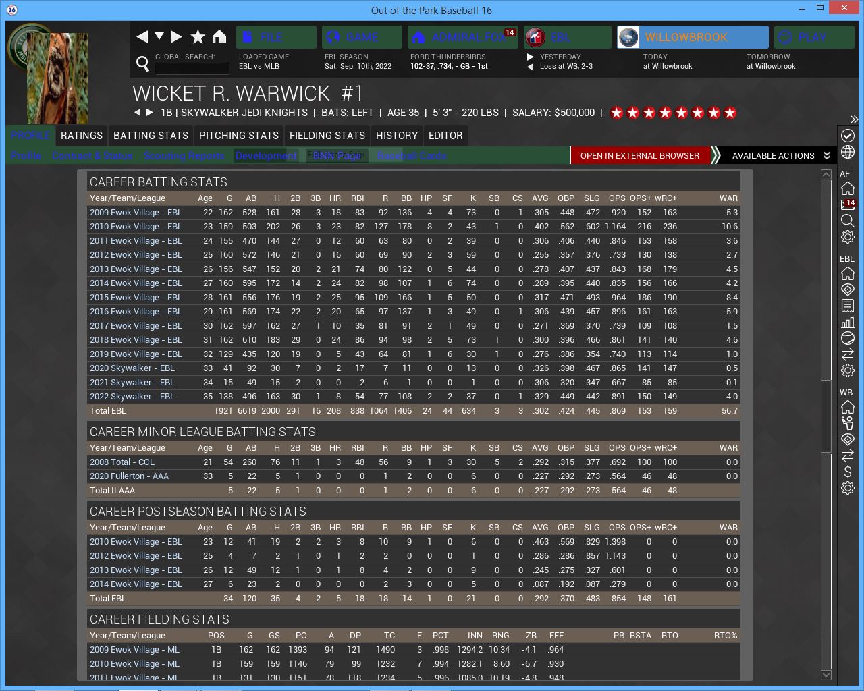The width and height of the screenshot is (864, 691).
Task: Switch to the Fielding Stats tab
Action: (x=327, y=136)
